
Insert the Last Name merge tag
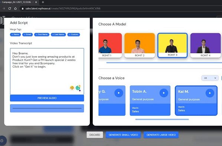[x=58, y=34]
